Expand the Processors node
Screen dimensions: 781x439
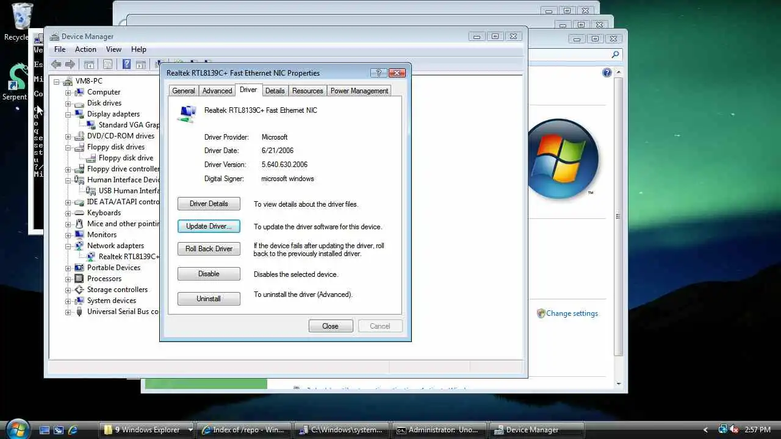(68, 279)
